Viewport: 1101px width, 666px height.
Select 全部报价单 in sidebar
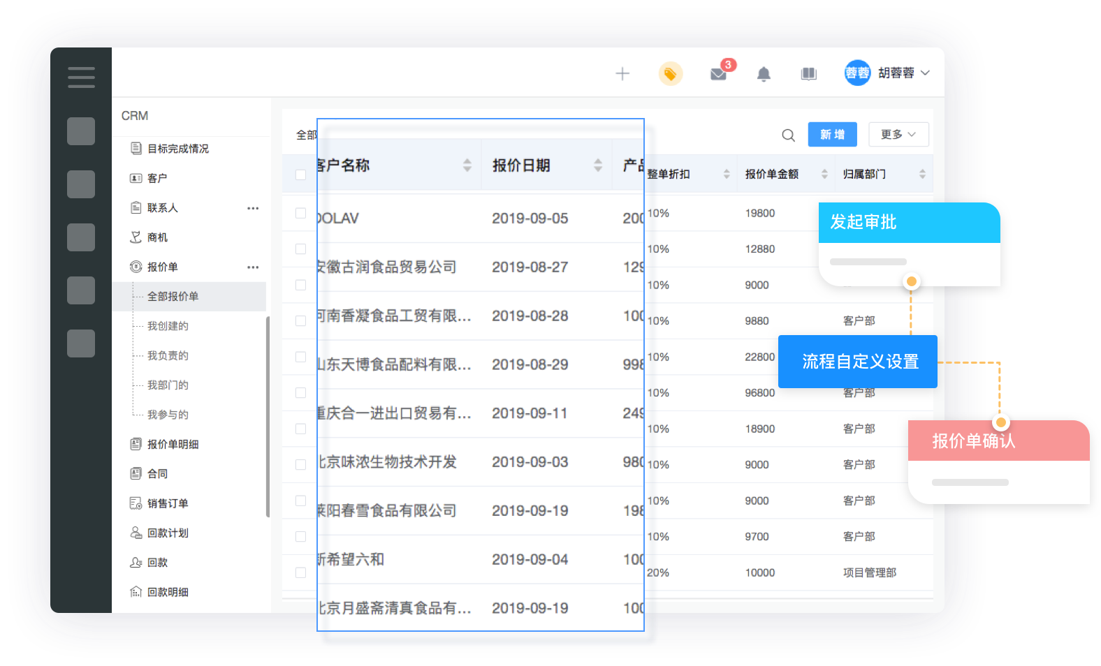[x=173, y=296]
